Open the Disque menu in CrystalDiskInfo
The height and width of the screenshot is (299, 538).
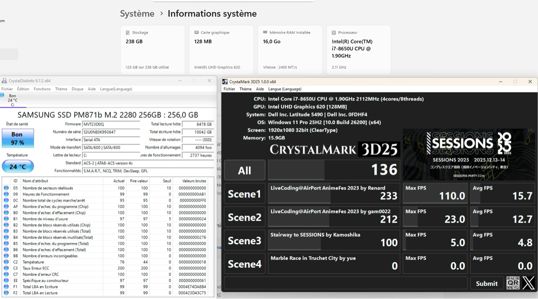click(77, 89)
